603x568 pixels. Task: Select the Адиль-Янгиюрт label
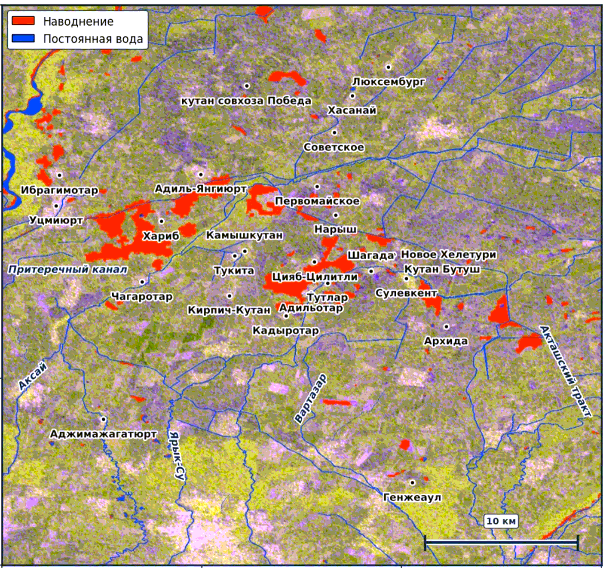tap(200, 189)
